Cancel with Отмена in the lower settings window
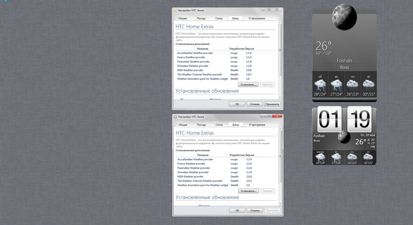The height and width of the screenshot is (225, 413). (255, 211)
